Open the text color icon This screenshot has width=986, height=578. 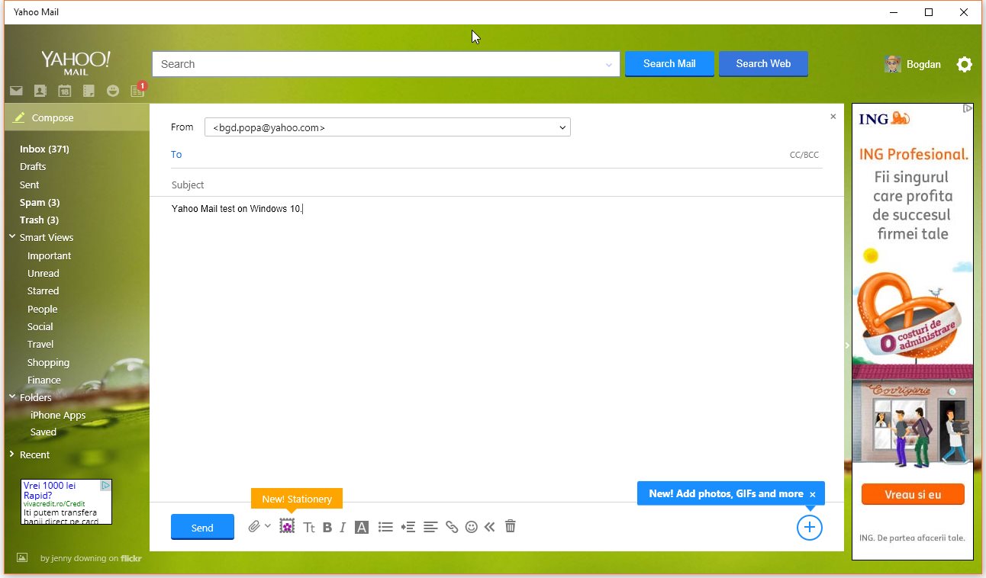[362, 527]
